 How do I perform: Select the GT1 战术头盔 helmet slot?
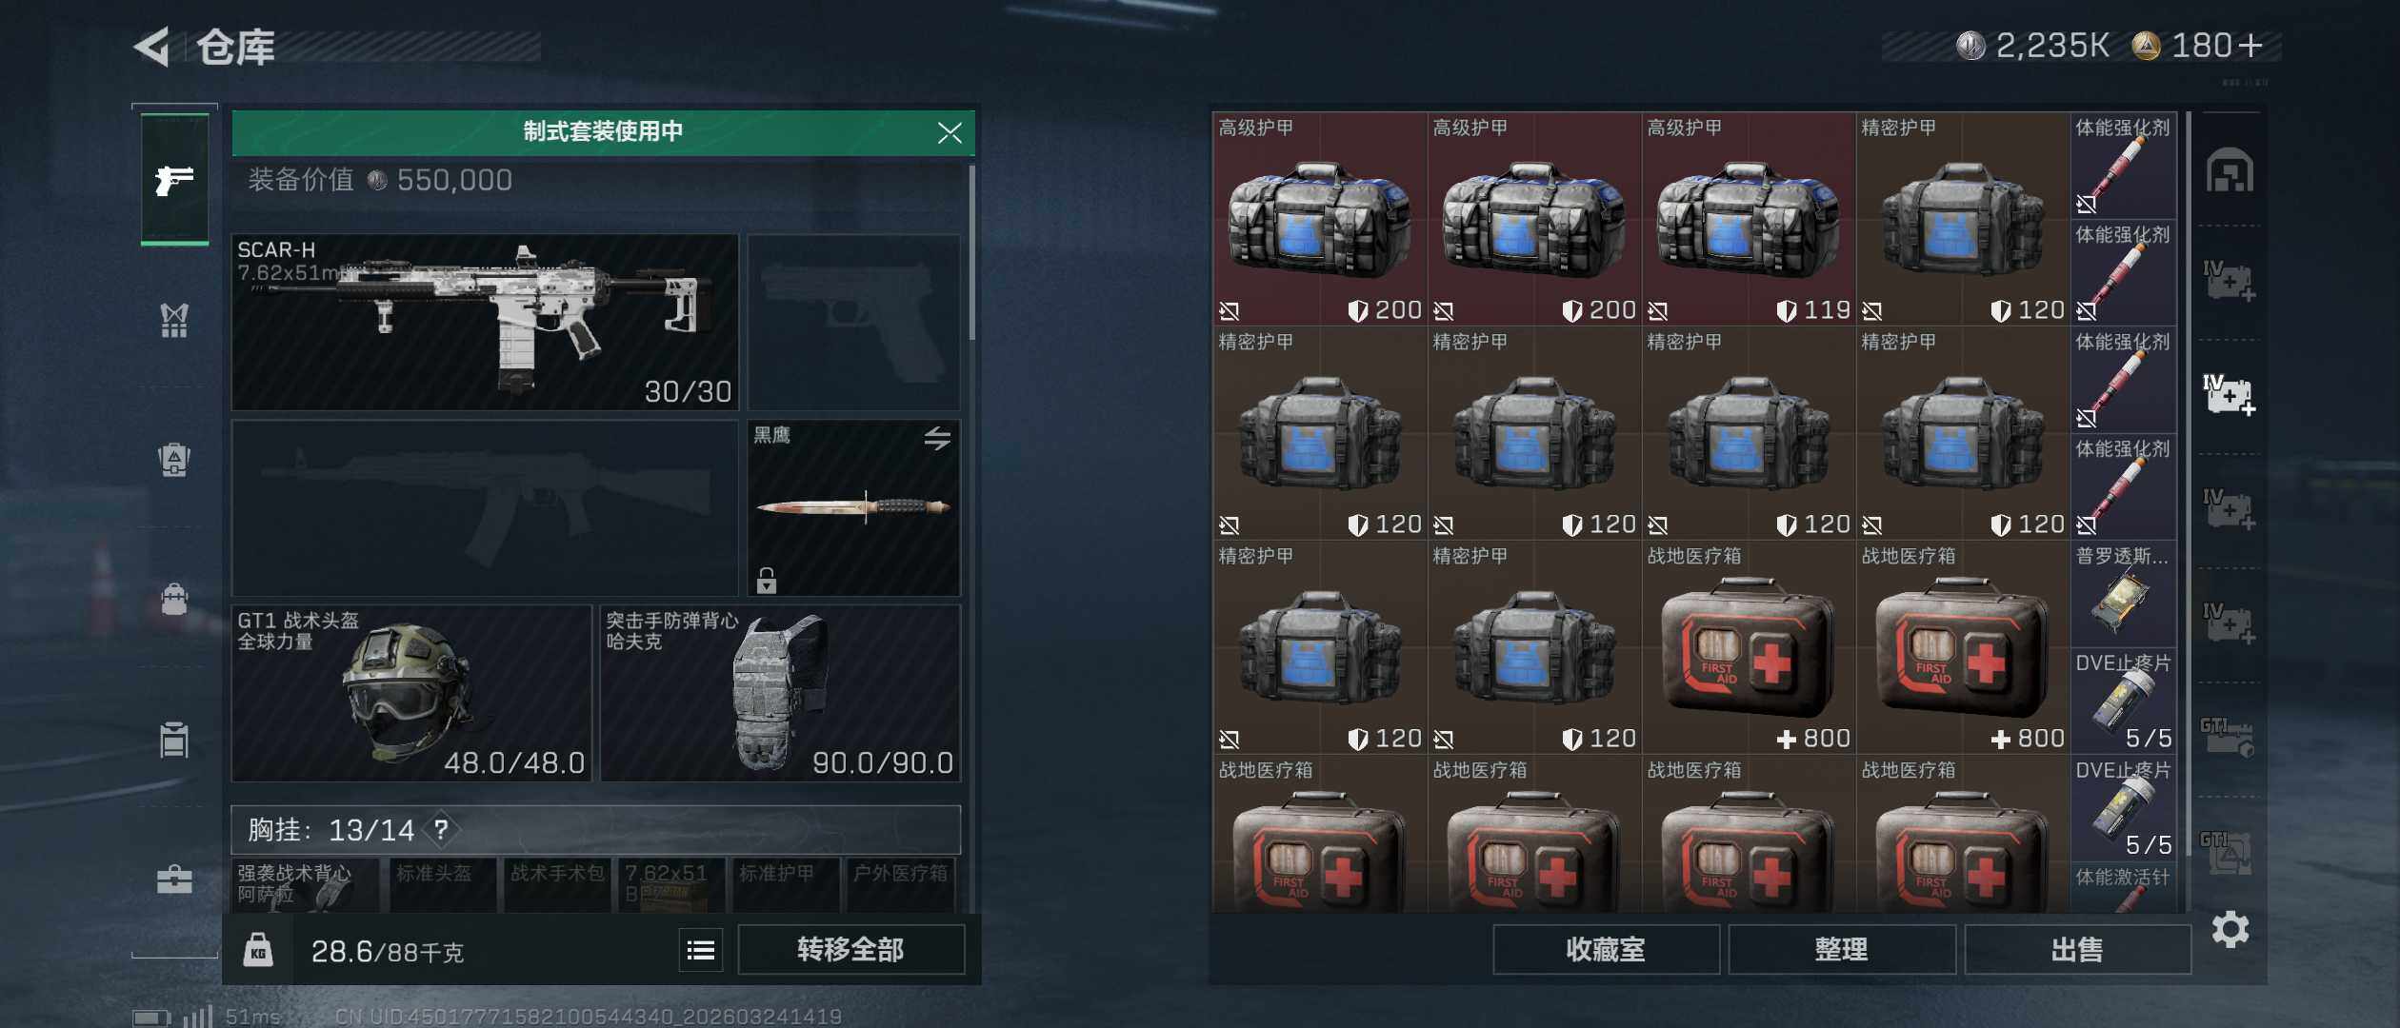(x=411, y=693)
